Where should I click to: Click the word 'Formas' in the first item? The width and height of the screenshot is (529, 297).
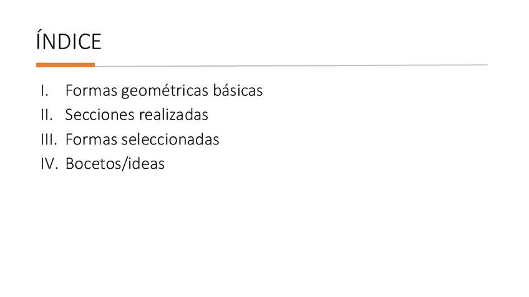pos(84,90)
